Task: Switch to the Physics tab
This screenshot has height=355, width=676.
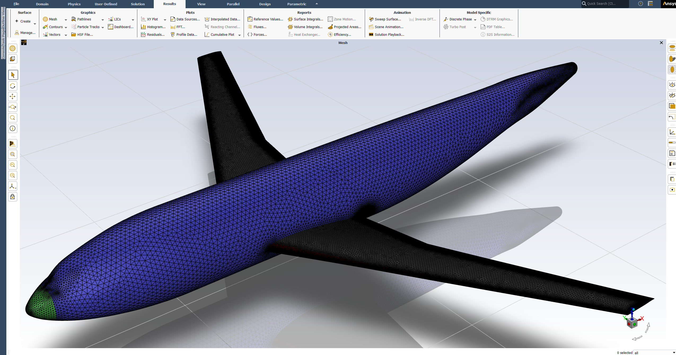Action: click(x=74, y=4)
